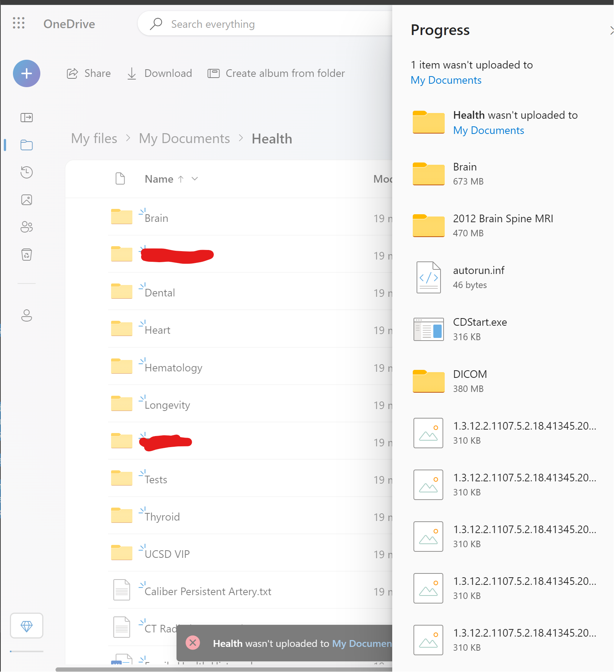Viewport: 614px width, 672px height.
Task: Navigate to My files via breadcrumb
Action: [94, 139]
